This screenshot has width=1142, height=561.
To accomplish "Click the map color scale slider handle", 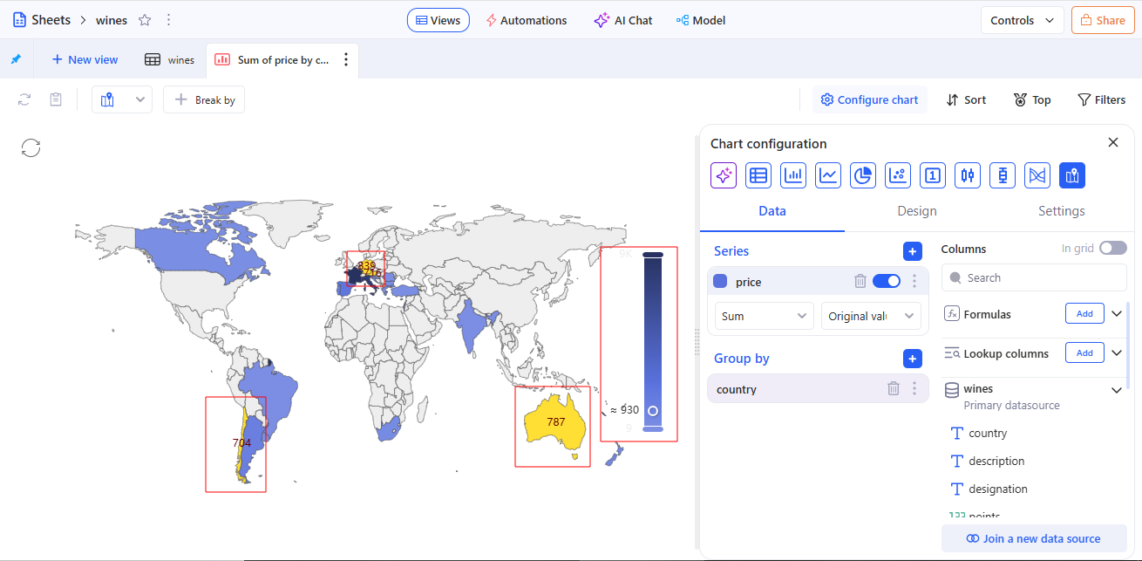I will point(653,410).
